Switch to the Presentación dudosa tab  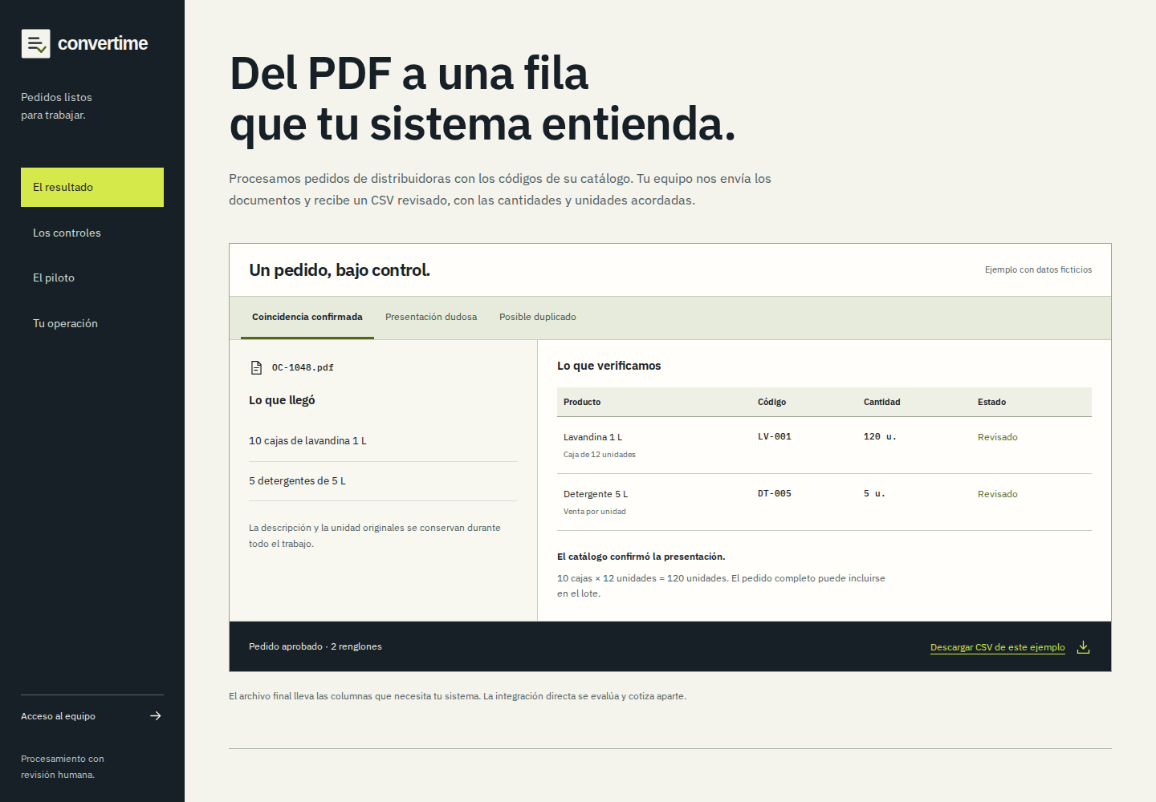(431, 318)
